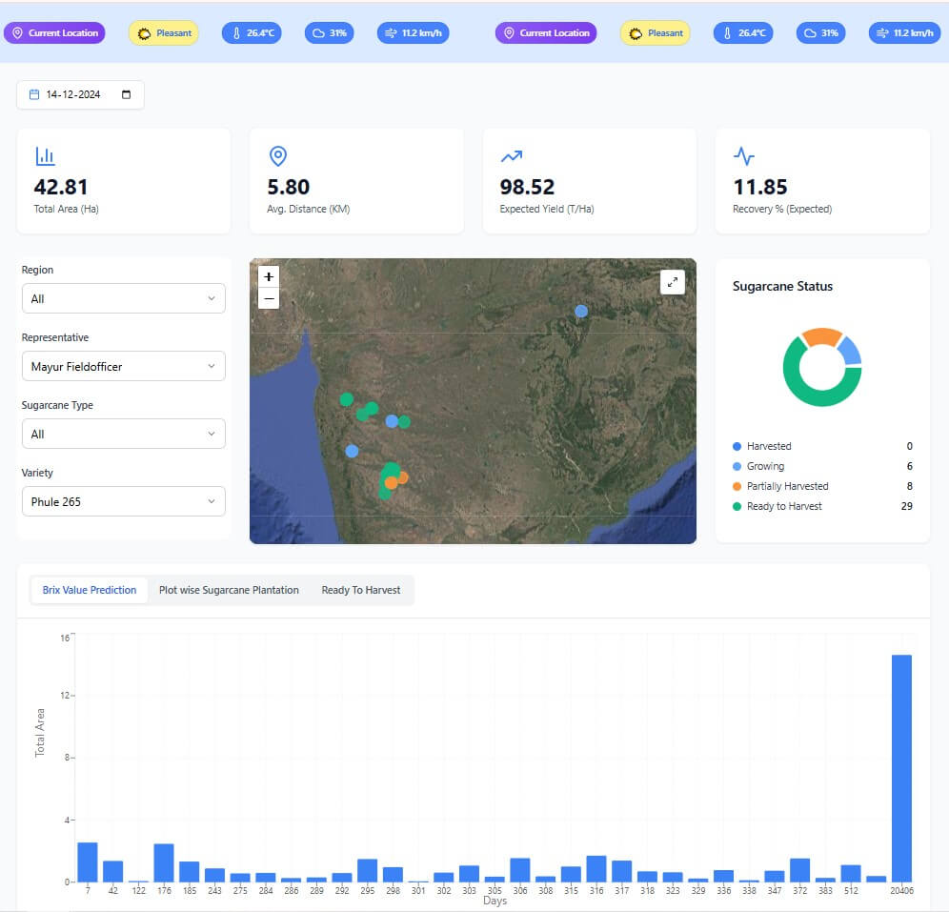Toggle Partially Harvested legend entry
Image resolution: width=949 pixels, height=912 pixels.
786,486
